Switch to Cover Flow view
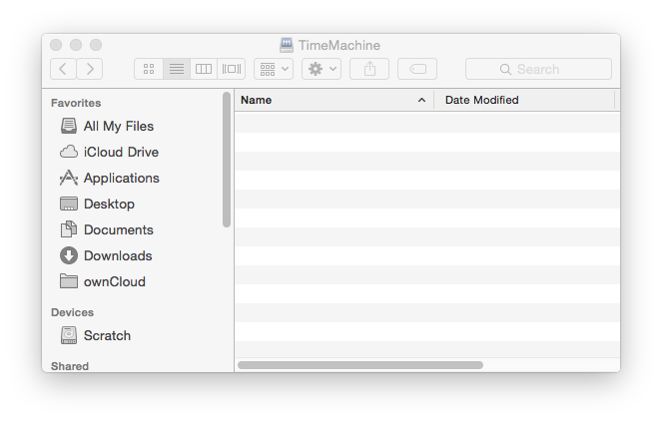Screen dimensions: 662x422 pos(232,69)
